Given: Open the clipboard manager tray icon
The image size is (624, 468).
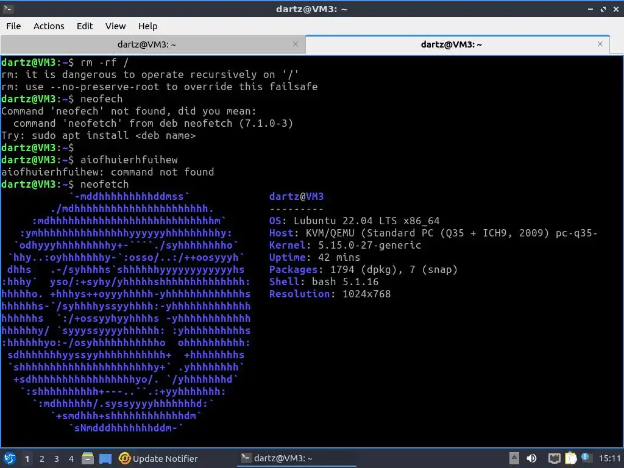Looking at the screenshot, I should (570, 458).
